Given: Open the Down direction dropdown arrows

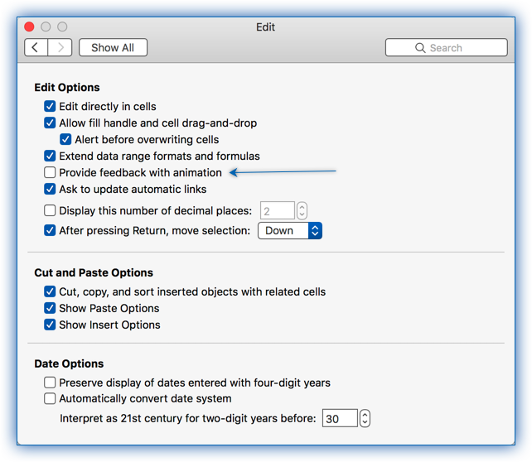Looking at the screenshot, I should coord(315,231).
